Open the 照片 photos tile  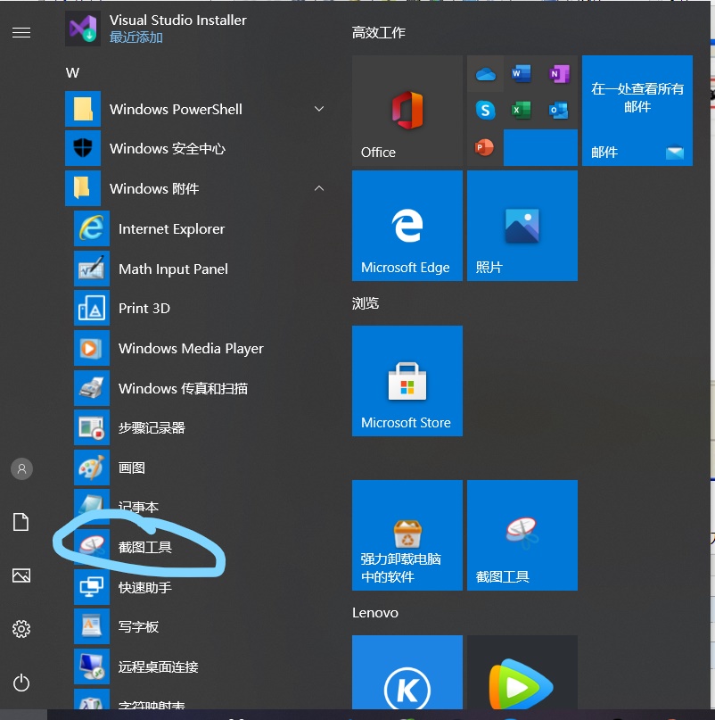coord(522,226)
